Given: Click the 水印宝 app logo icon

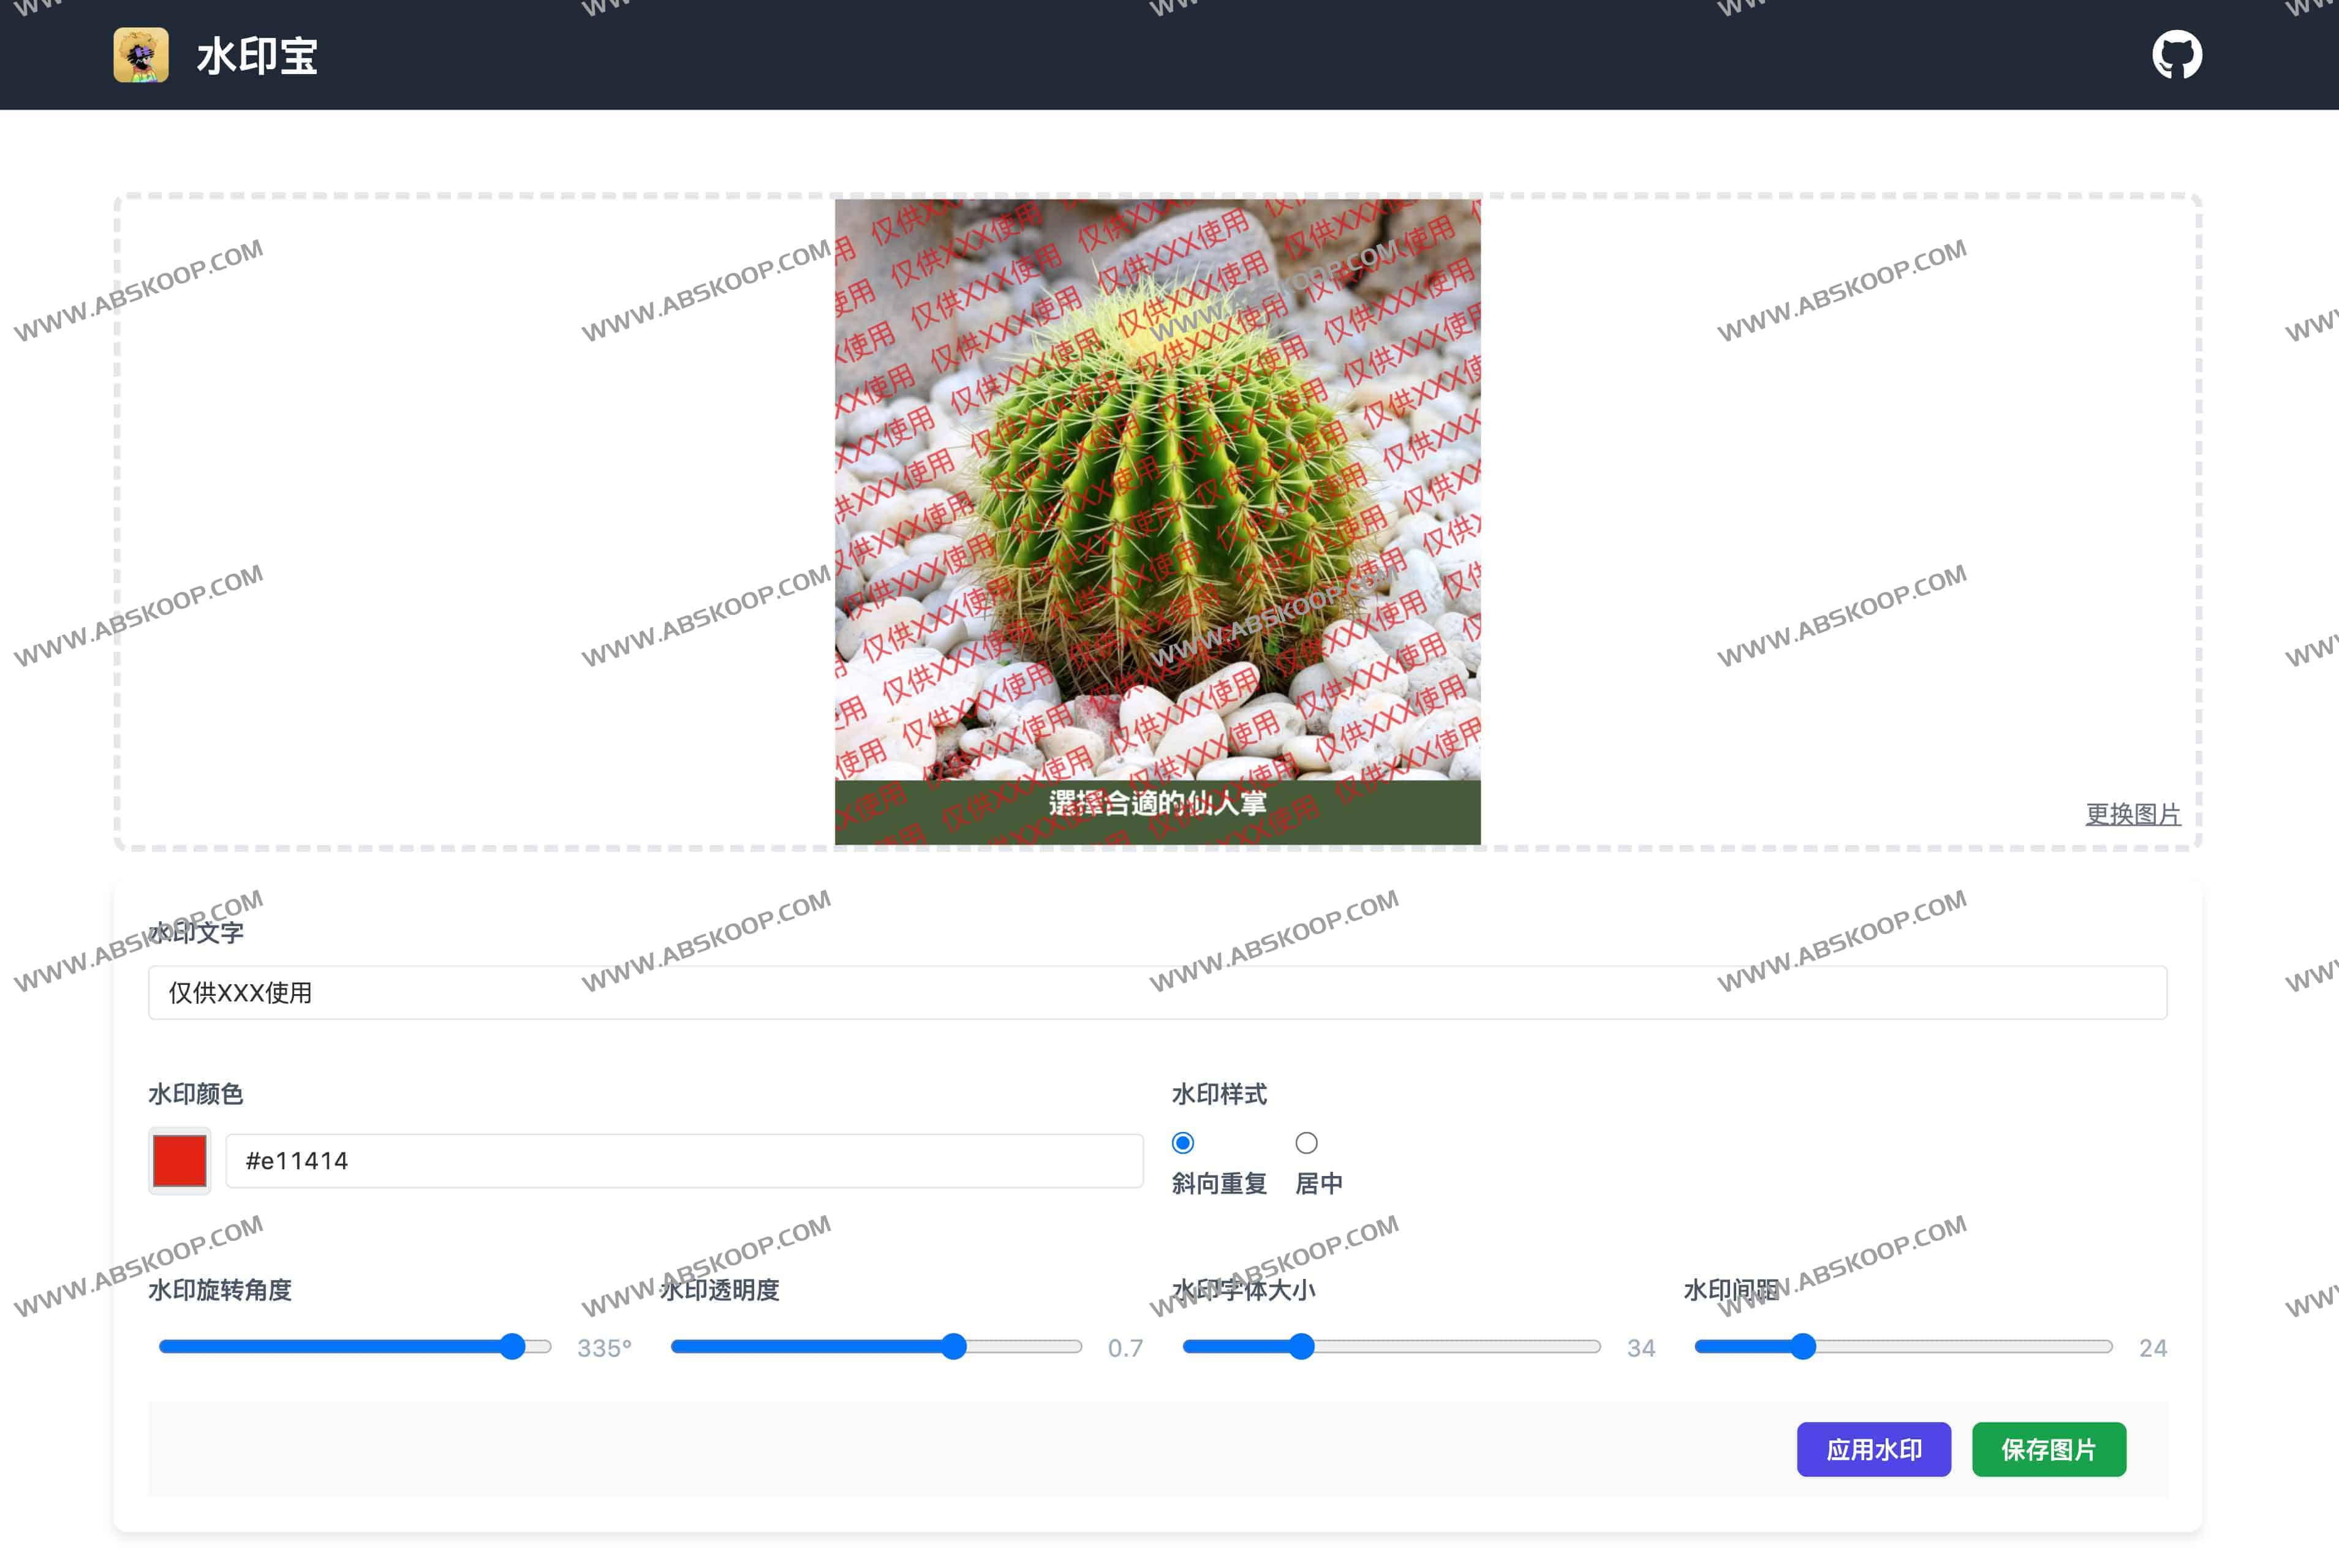Looking at the screenshot, I should pos(141,55).
